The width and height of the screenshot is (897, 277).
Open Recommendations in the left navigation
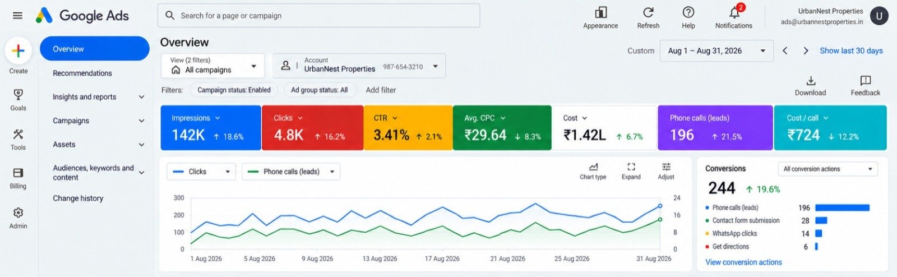(x=82, y=73)
